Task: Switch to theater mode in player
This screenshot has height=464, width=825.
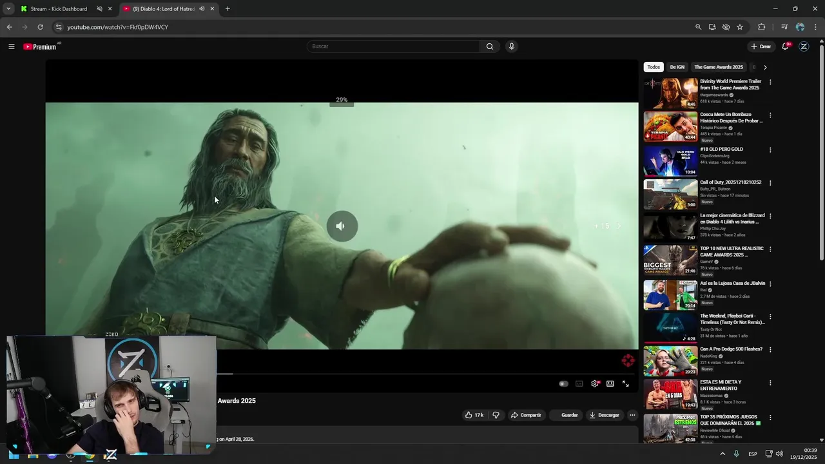Action: (610, 383)
